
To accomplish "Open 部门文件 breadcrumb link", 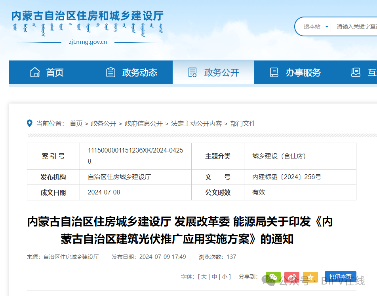I will (x=243, y=124).
